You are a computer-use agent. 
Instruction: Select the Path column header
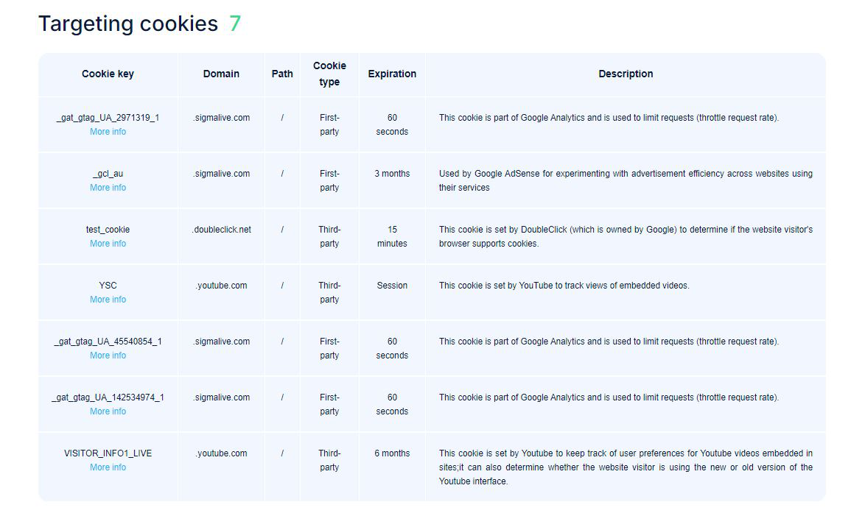coord(282,74)
